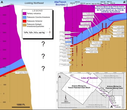Screen dimensions: 127x110
Task: Click the bottom question mark in the gap
Action: point(43,68)
